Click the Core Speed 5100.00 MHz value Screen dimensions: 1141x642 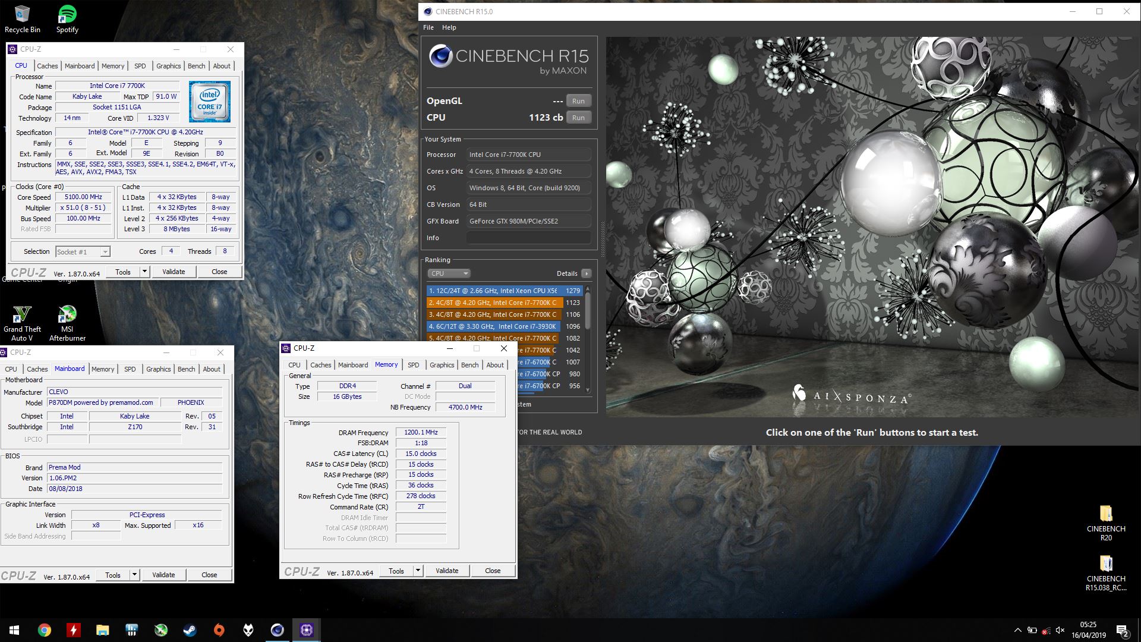click(x=84, y=197)
